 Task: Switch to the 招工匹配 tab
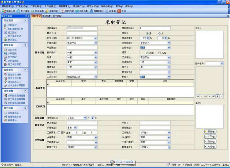[57, 16]
